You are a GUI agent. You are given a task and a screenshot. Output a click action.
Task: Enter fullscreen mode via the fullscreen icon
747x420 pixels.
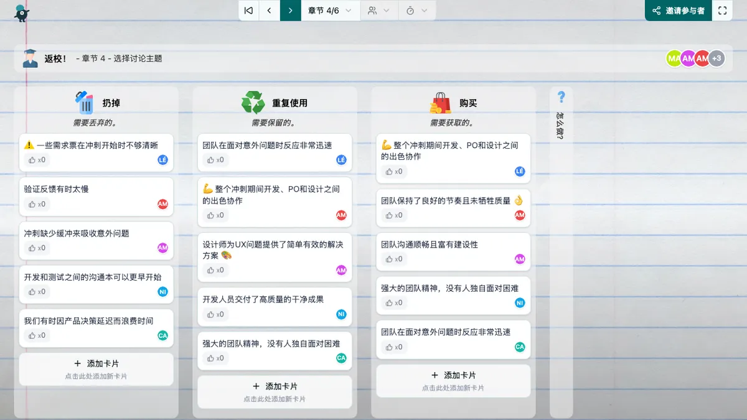tap(722, 11)
